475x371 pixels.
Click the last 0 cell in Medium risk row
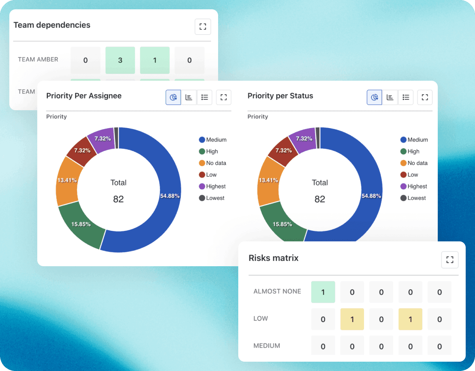pos(440,346)
